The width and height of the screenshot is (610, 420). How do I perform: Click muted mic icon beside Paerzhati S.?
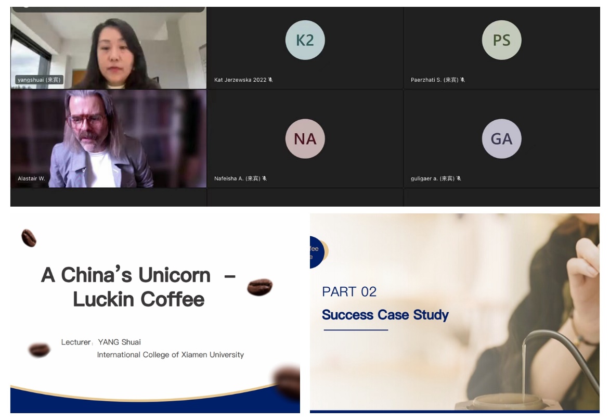point(462,80)
